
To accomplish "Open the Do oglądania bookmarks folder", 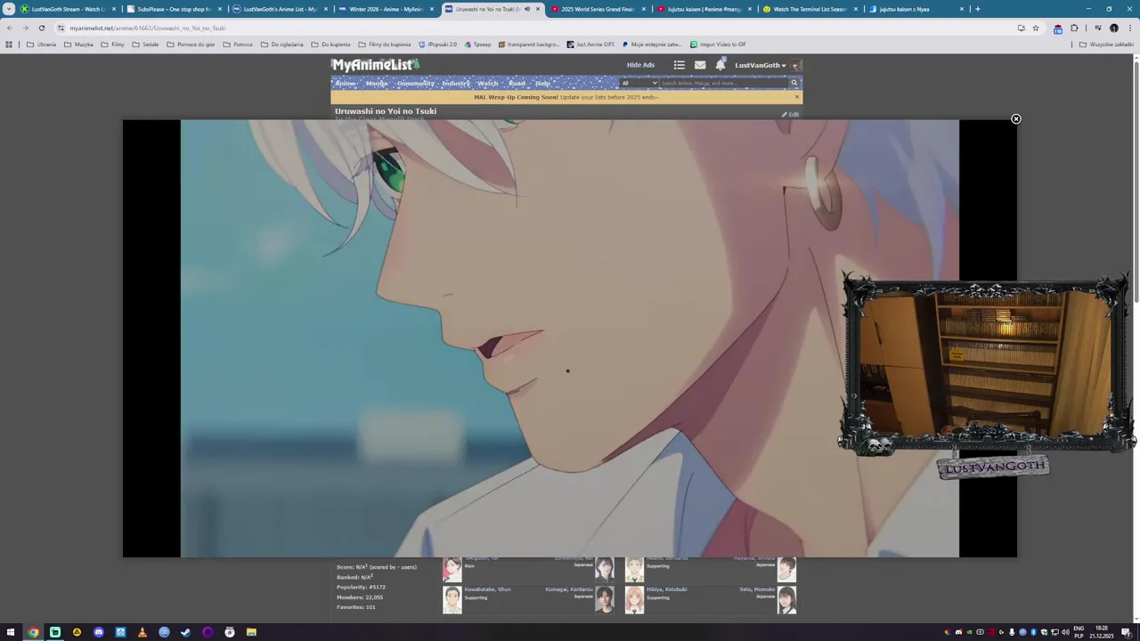I will [281, 45].
